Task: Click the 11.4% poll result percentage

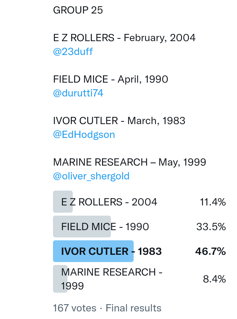Action: click(213, 202)
